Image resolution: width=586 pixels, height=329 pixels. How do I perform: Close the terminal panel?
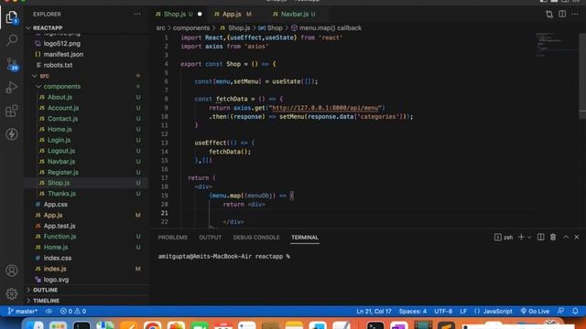[x=577, y=238]
